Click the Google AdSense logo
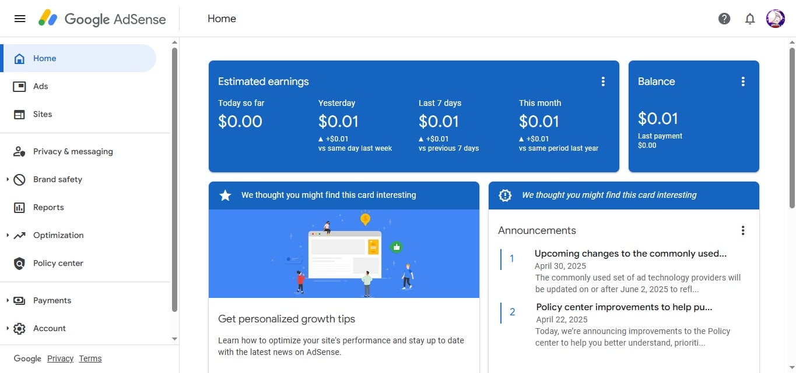The width and height of the screenshot is (796, 373). 103,19
